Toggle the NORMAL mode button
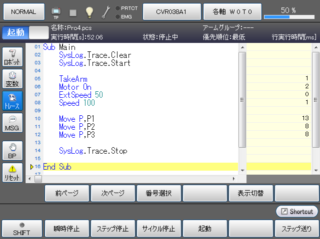 point(23,11)
